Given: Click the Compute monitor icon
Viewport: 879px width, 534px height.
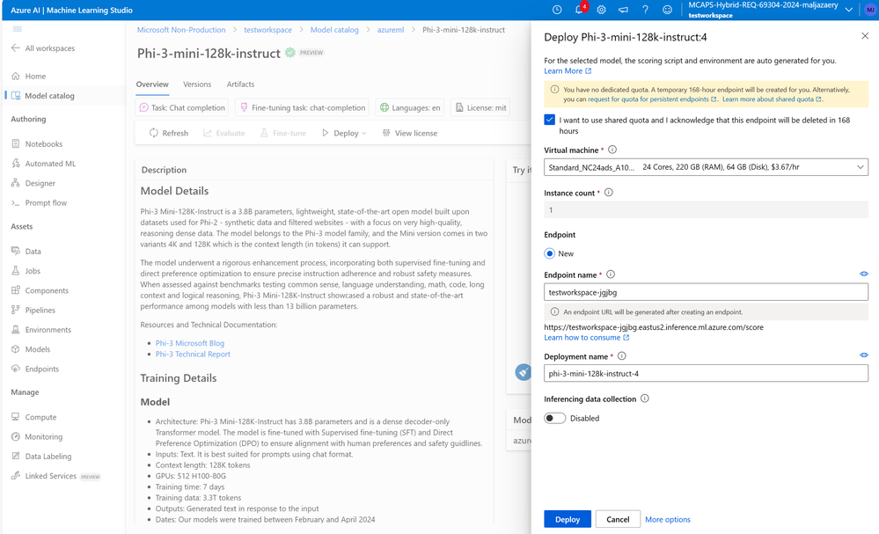Looking at the screenshot, I should pyautogui.click(x=16, y=417).
